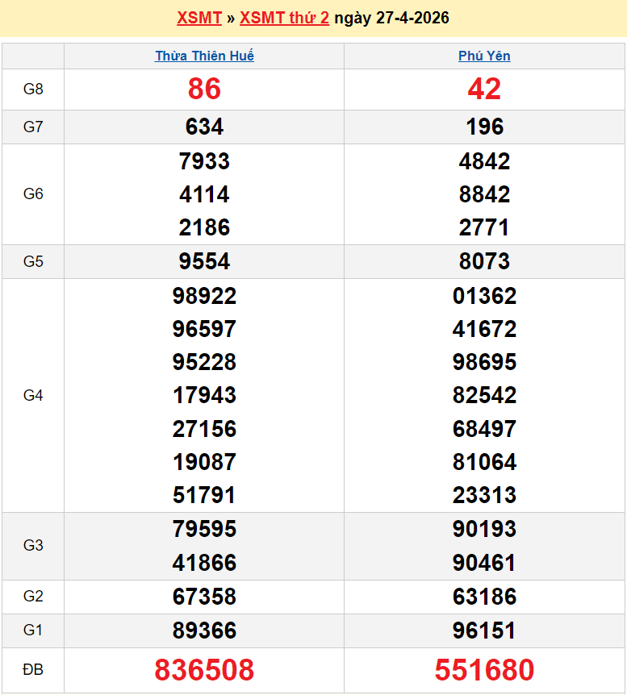Click the special prize number 836508
Image resolution: width=627 pixels, height=695 pixels.
[204, 670]
